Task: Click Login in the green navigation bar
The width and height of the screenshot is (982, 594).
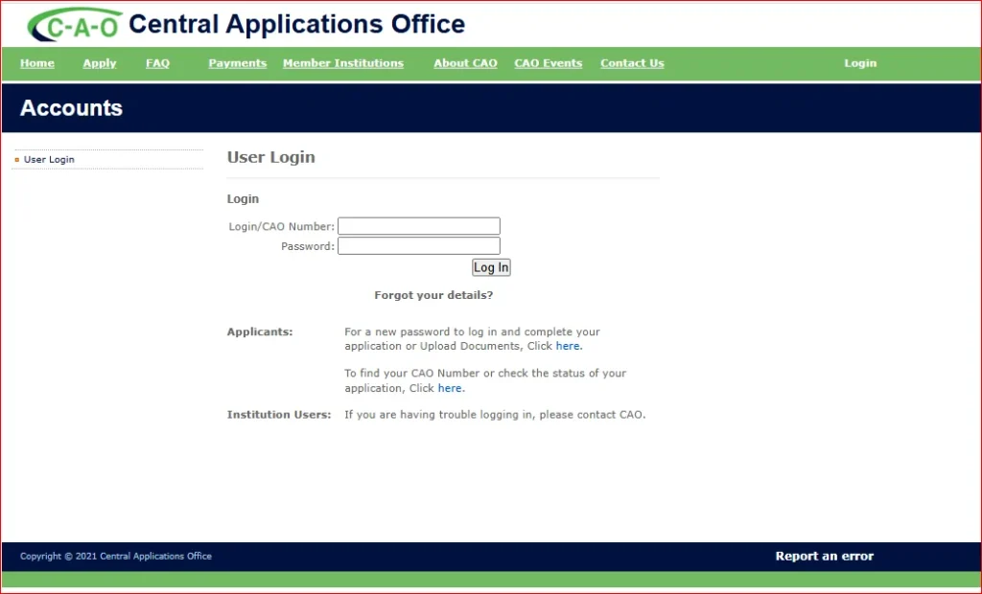Action: (x=860, y=63)
